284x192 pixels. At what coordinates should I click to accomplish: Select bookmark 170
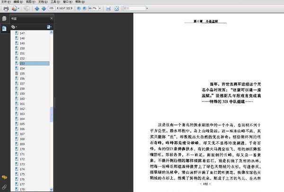coord(22,149)
